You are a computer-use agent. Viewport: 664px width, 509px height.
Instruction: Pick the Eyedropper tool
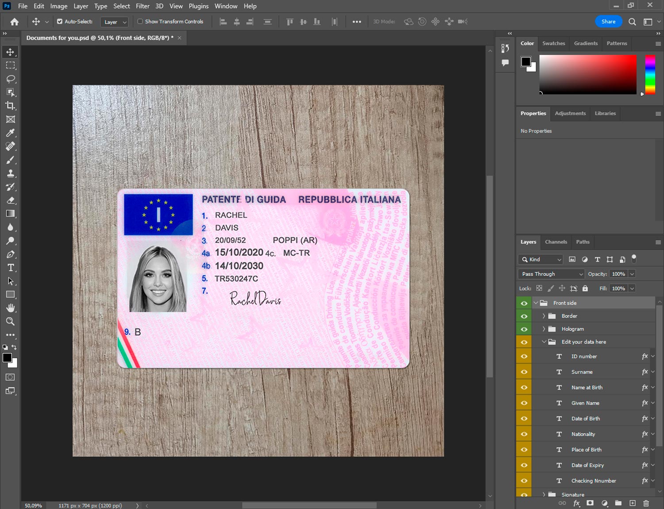11,133
